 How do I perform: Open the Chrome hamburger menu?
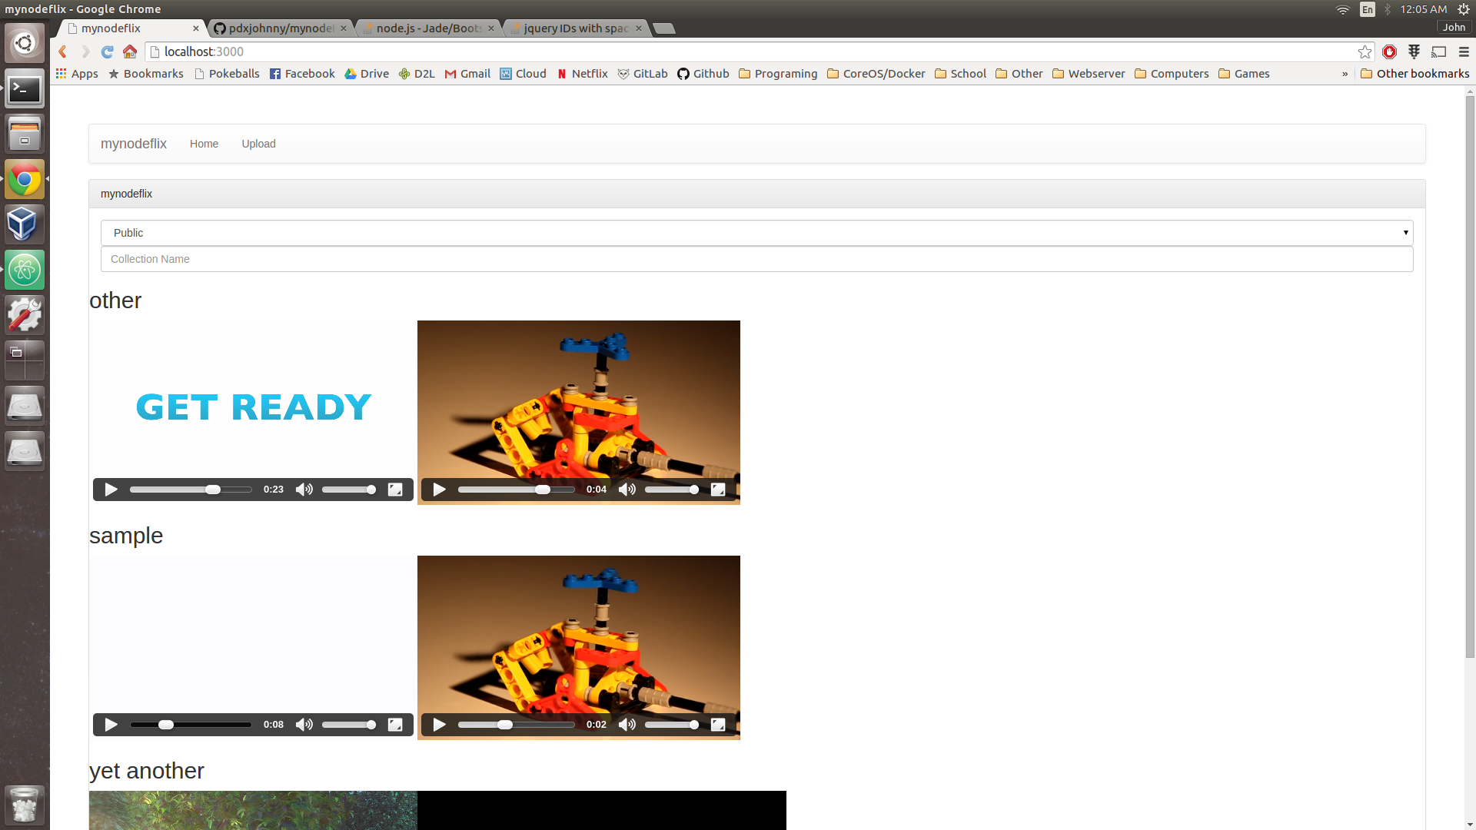pyautogui.click(x=1464, y=51)
